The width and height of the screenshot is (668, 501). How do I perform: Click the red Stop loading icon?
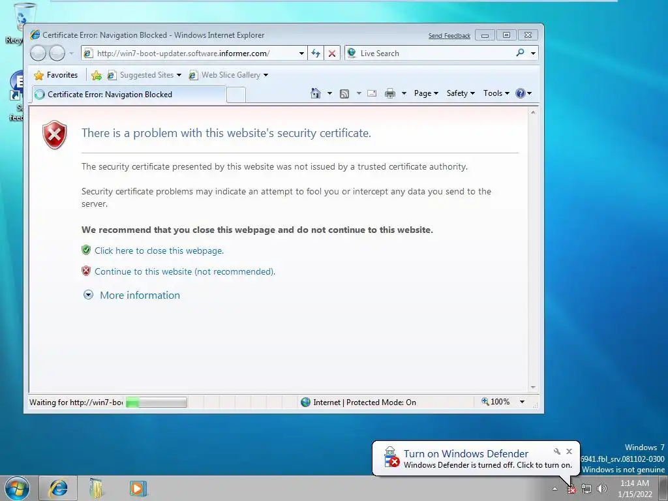tap(332, 53)
